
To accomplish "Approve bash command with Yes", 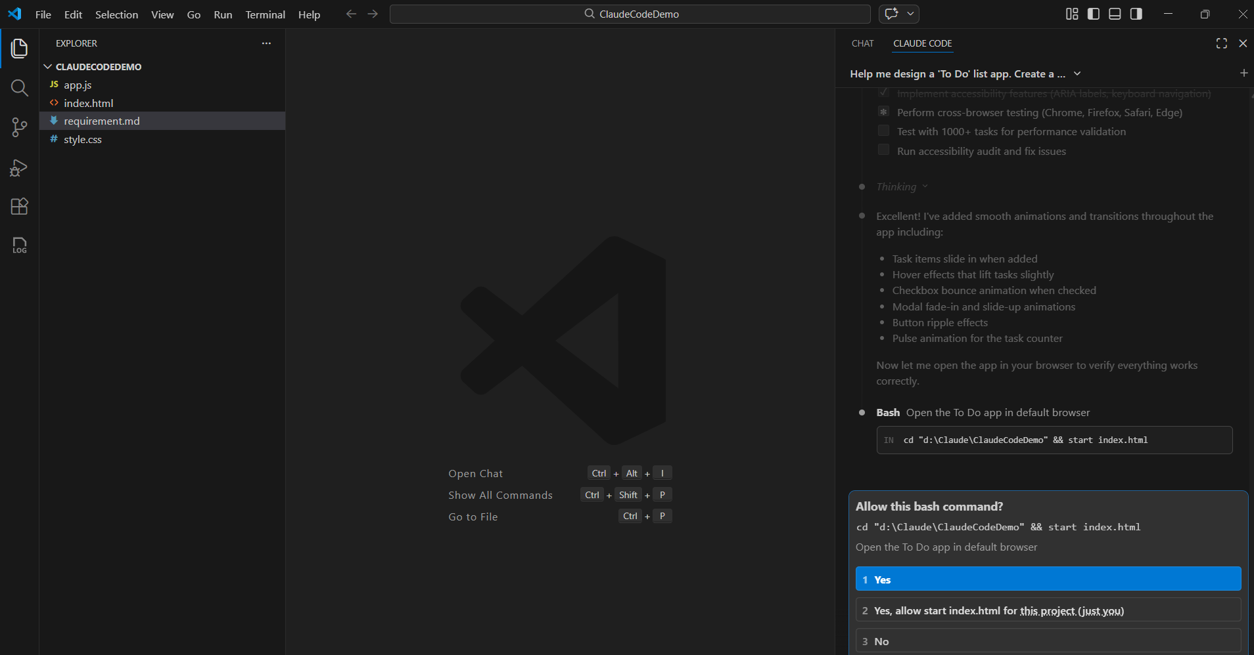I will point(1048,580).
